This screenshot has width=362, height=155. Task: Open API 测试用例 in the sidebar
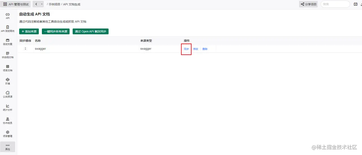[x=8, y=29]
